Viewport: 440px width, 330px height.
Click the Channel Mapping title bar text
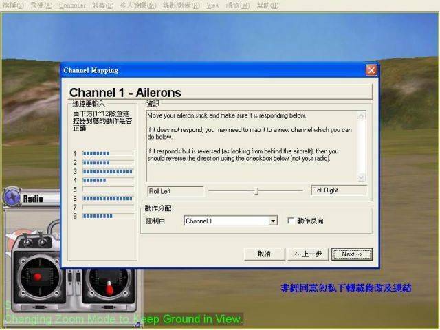click(x=91, y=70)
